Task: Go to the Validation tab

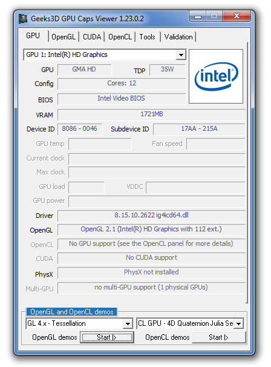Action: click(178, 37)
